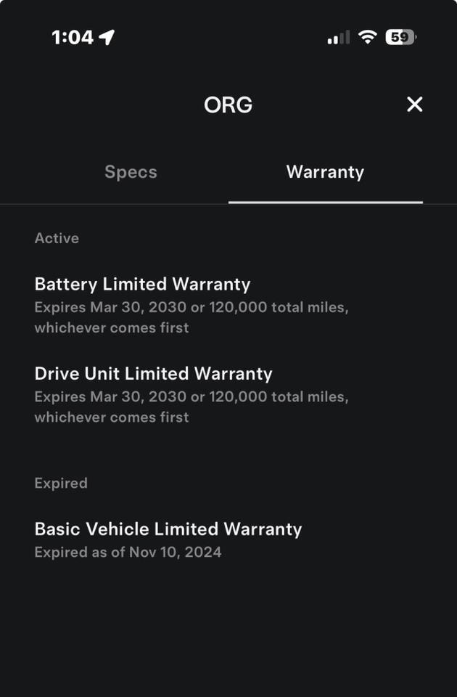Tap the cellular signal strength icon

pos(337,36)
